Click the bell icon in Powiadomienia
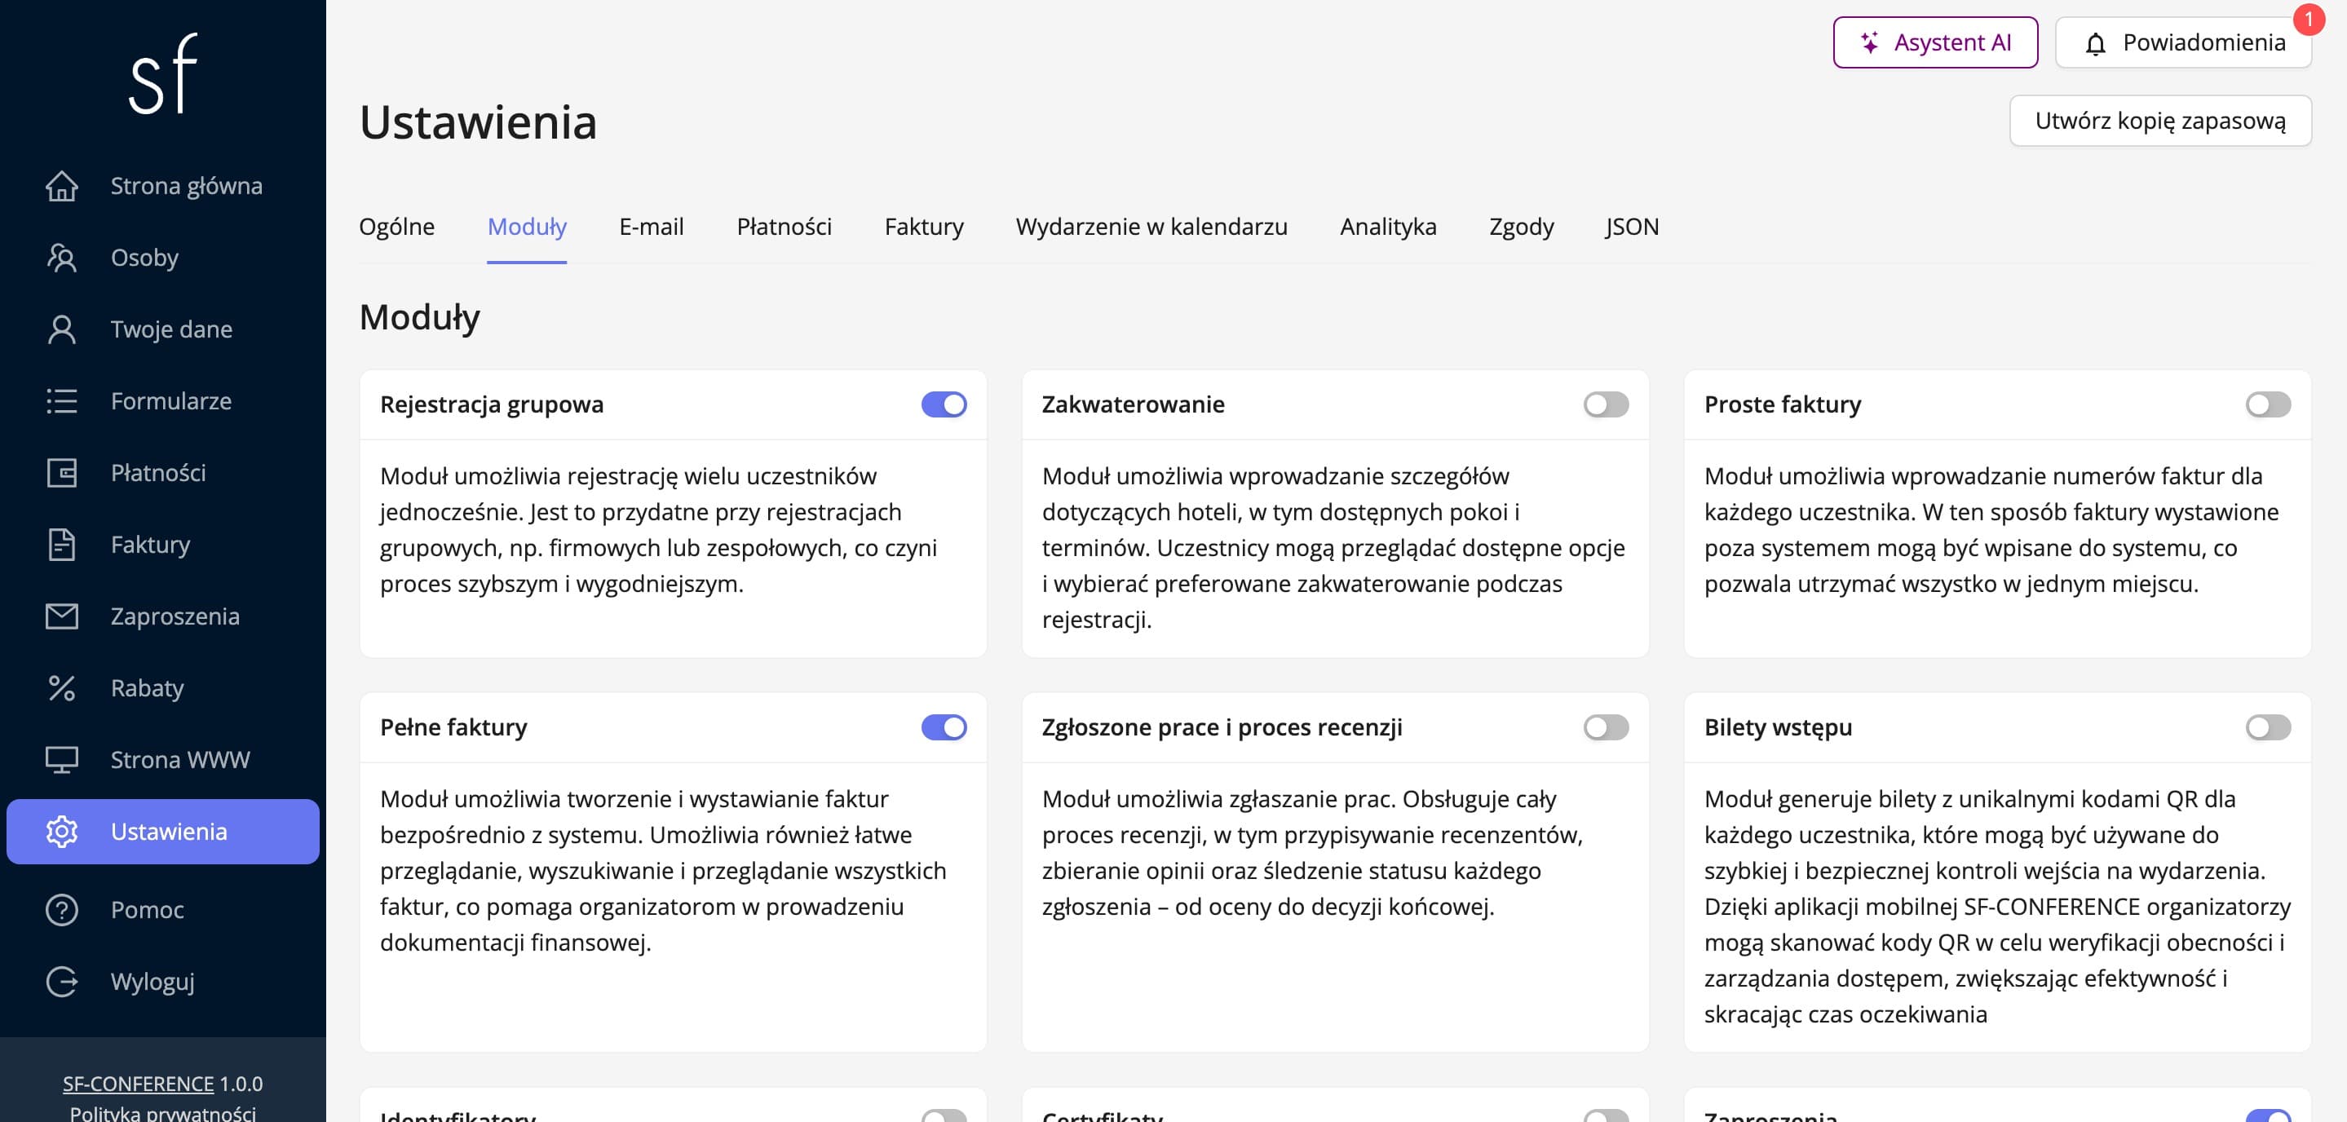2347x1122 pixels. click(x=2096, y=42)
